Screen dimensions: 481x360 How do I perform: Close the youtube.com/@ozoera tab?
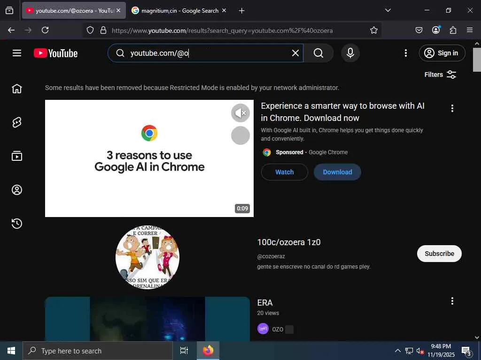(x=118, y=10)
